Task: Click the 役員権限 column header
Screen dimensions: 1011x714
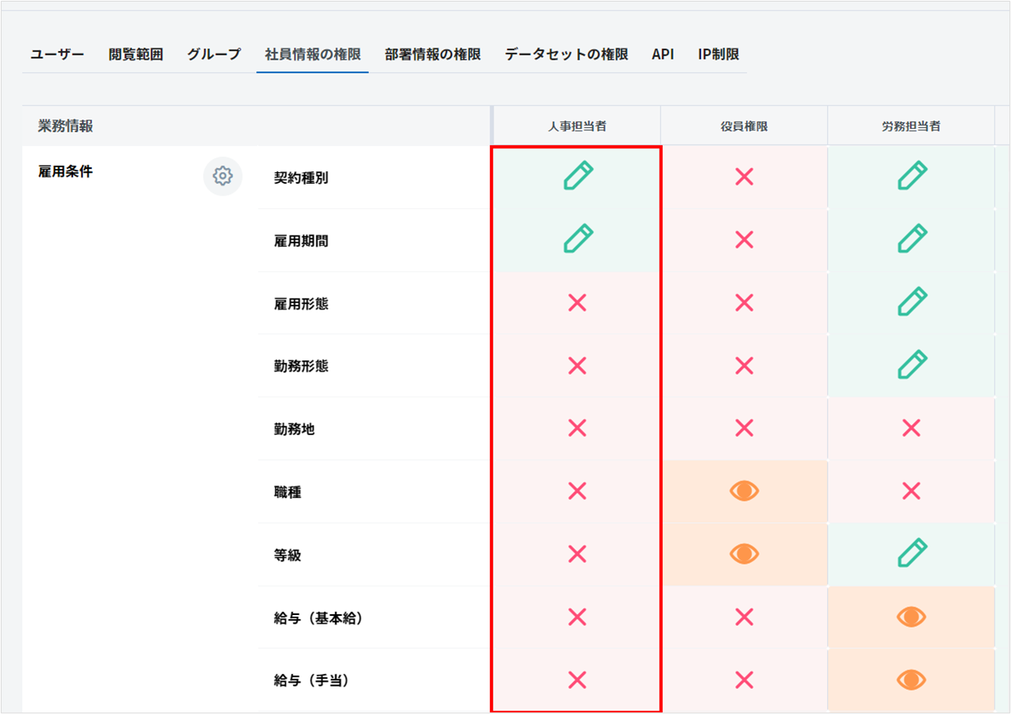Action: [744, 126]
